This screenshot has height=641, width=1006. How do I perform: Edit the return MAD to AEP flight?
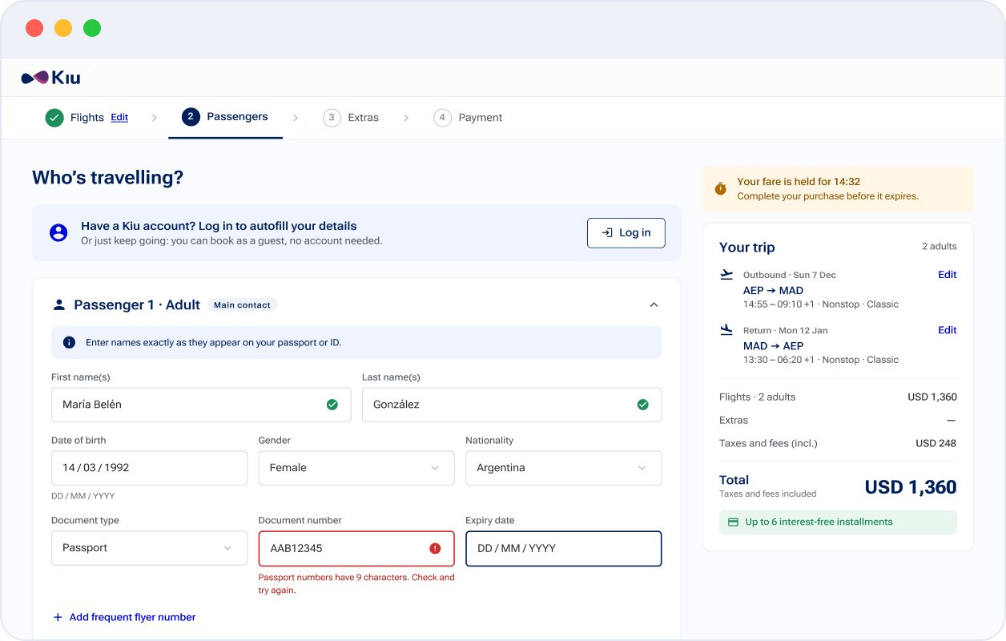(x=948, y=330)
